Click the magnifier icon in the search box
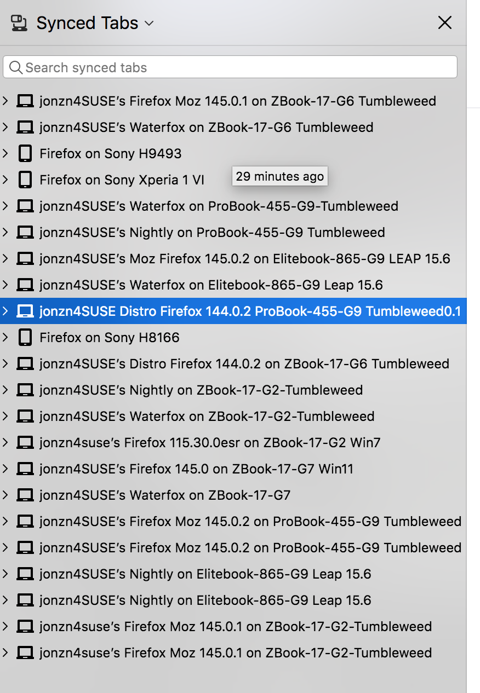The height and width of the screenshot is (693, 480). [x=16, y=68]
